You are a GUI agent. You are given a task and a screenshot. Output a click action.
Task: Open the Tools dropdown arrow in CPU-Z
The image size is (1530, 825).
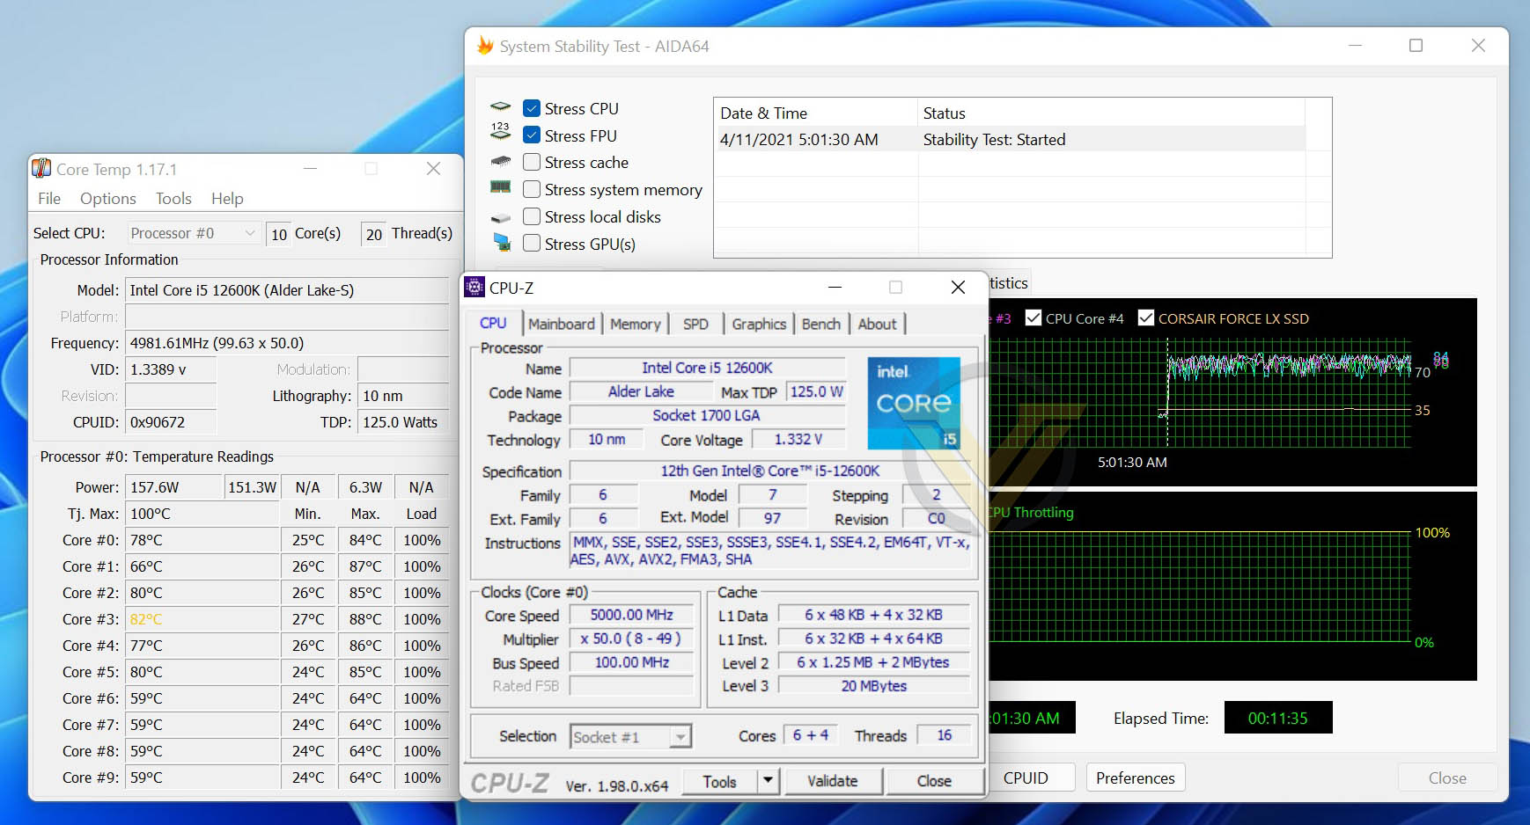769,781
